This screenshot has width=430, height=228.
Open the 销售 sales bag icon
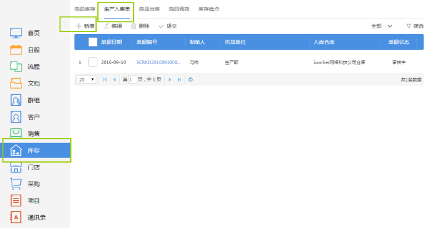pos(16,133)
